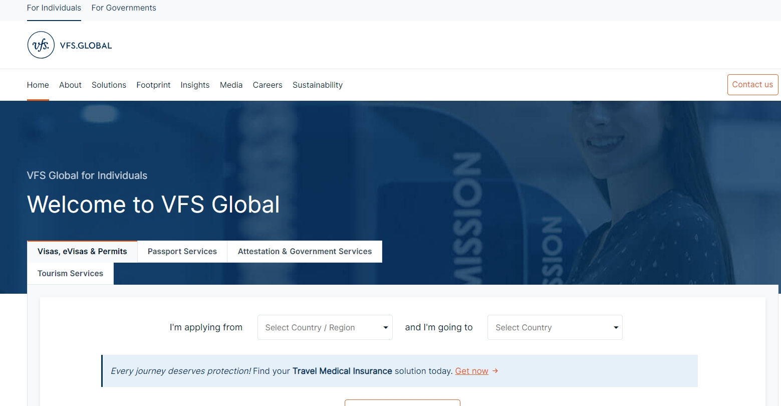Open the About menu item
The width and height of the screenshot is (781, 406).
[70, 85]
